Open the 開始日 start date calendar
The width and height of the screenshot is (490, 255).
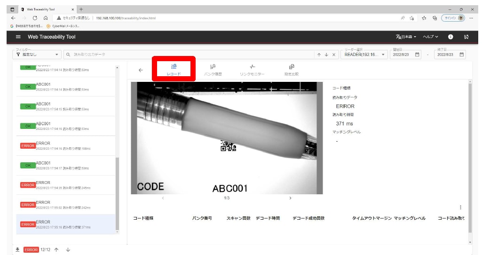click(x=417, y=55)
